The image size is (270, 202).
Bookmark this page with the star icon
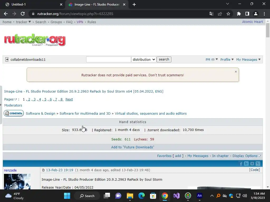pyautogui.click(x=228, y=14)
